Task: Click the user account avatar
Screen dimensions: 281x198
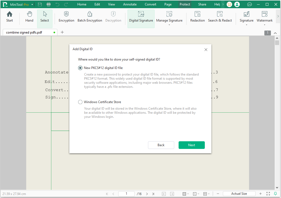Action: click(x=237, y=4)
